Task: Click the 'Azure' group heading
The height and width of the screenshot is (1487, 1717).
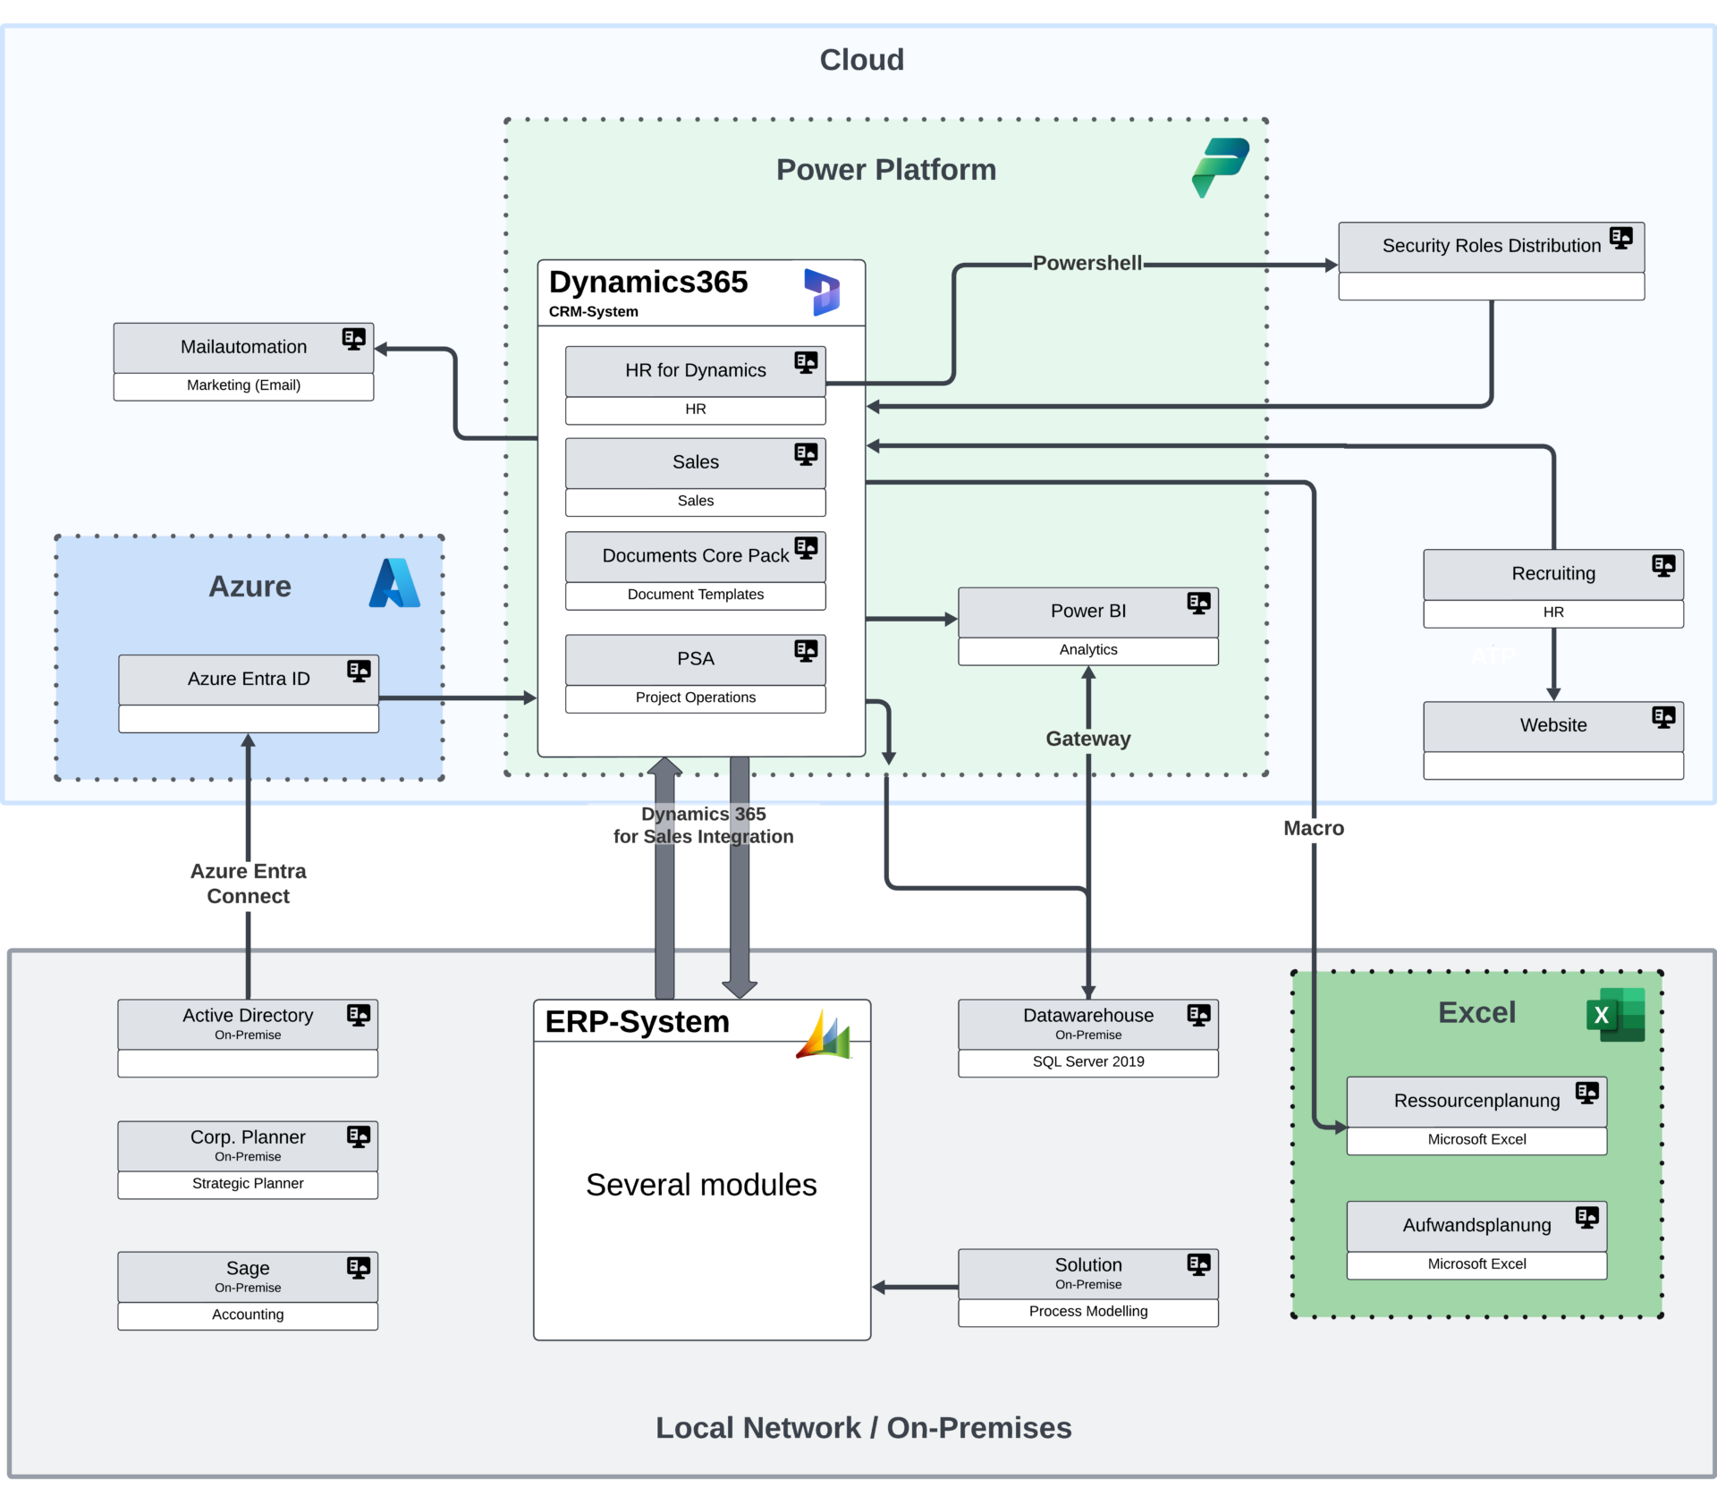Action: click(250, 586)
